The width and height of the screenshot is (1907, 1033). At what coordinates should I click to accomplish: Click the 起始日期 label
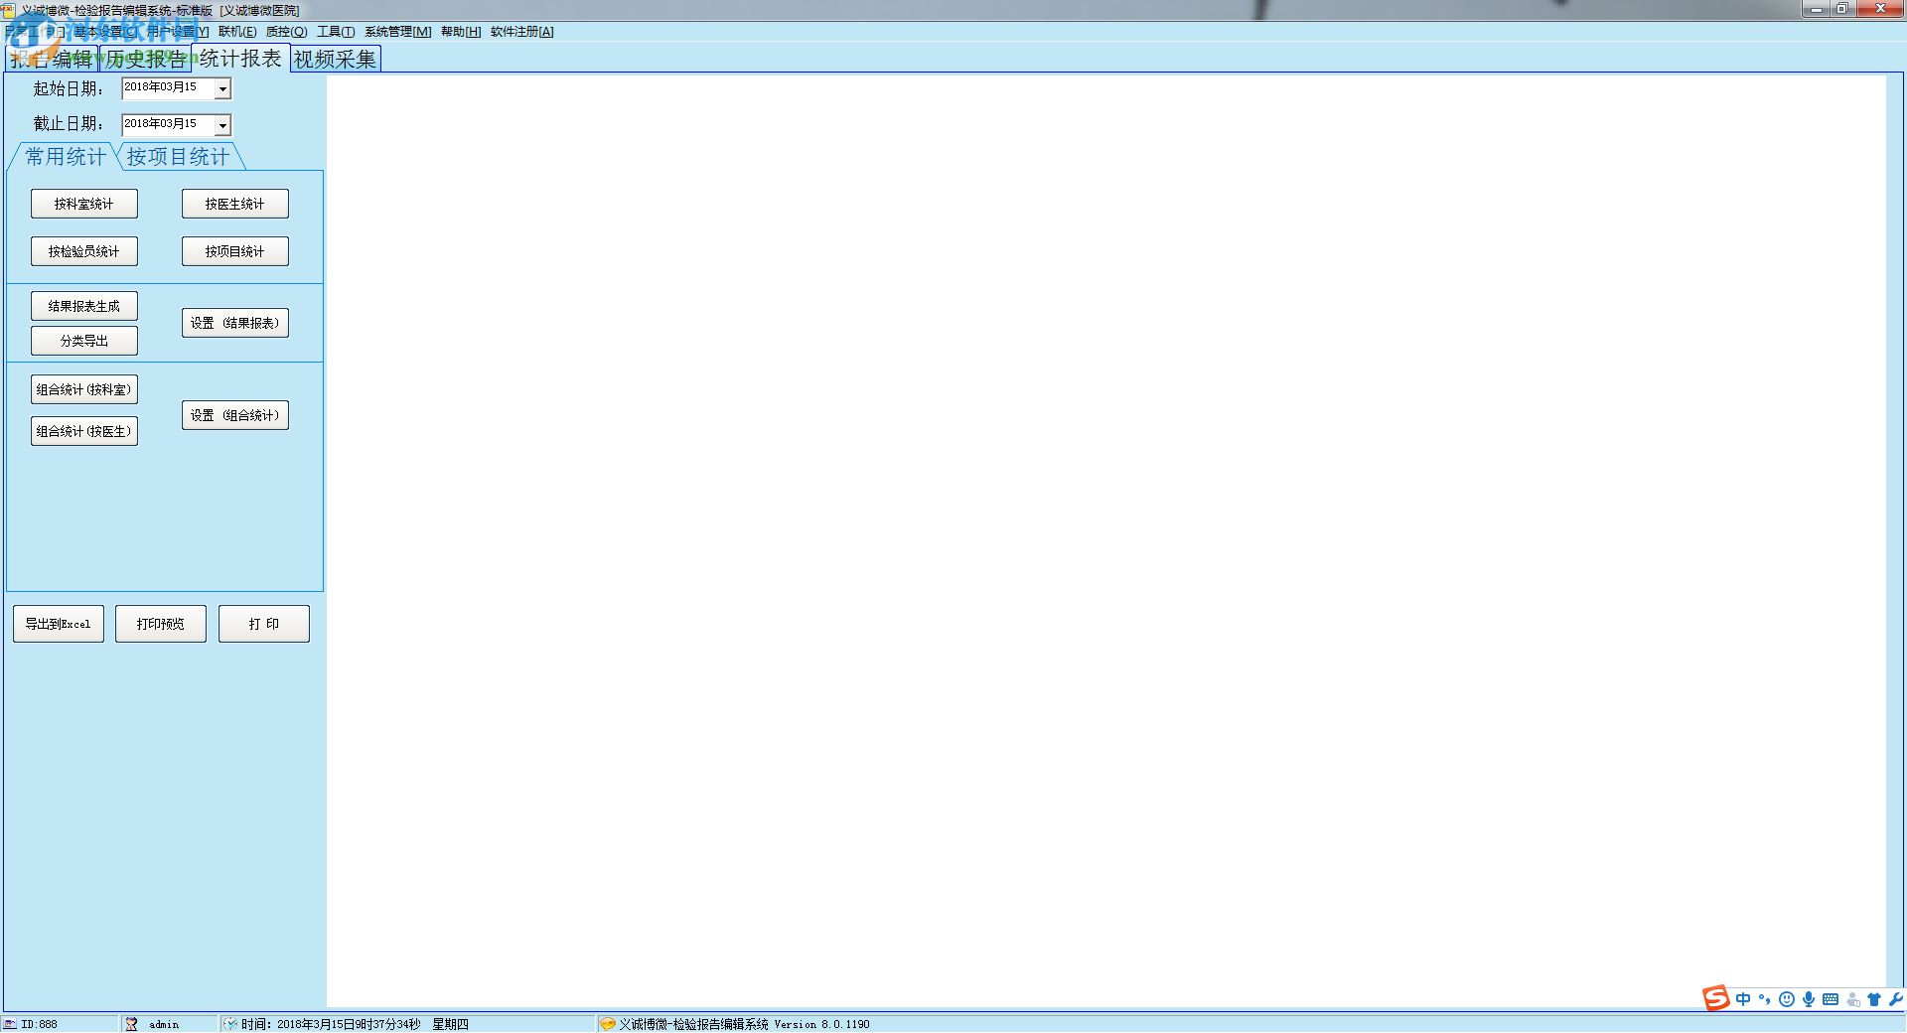pos(69,89)
